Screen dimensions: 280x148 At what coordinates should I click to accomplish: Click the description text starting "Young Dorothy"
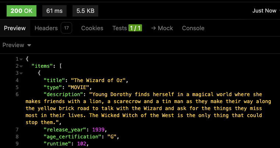(x=148, y=109)
